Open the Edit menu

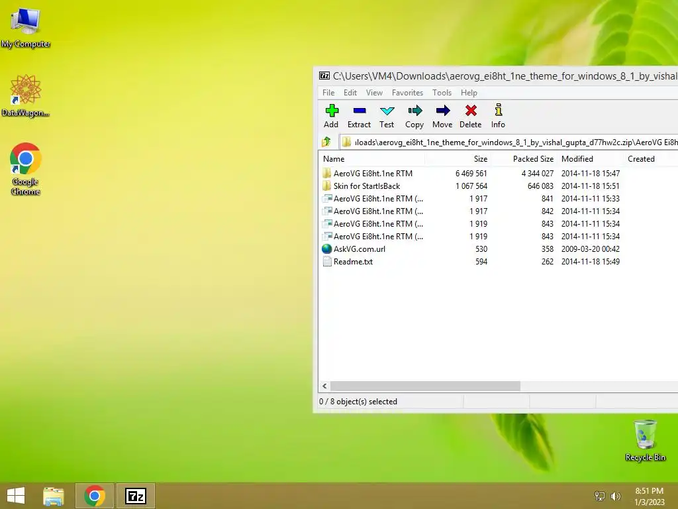(350, 93)
